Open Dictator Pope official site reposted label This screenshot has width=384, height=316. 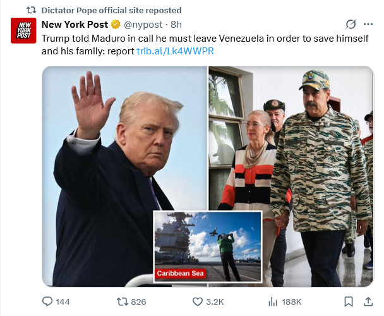tap(111, 10)
